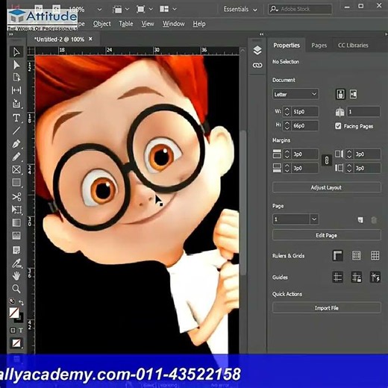The height and width of the screenshot is (388, 388).
Task: Open the Essentials workspace dropdown
Action: (x=240, y=10)
